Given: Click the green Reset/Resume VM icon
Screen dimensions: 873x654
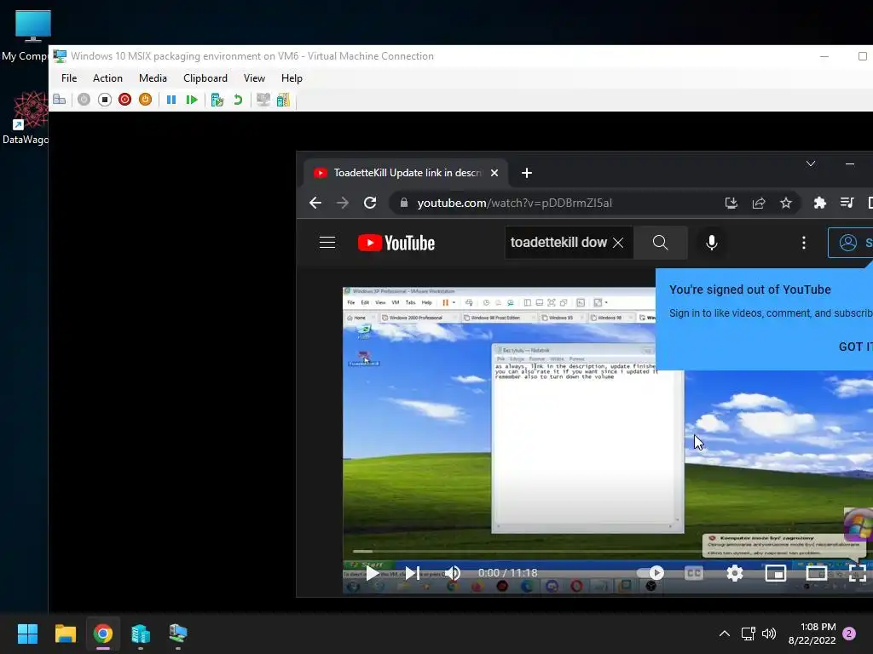Looking at the screenshot, I should (192, 100).
